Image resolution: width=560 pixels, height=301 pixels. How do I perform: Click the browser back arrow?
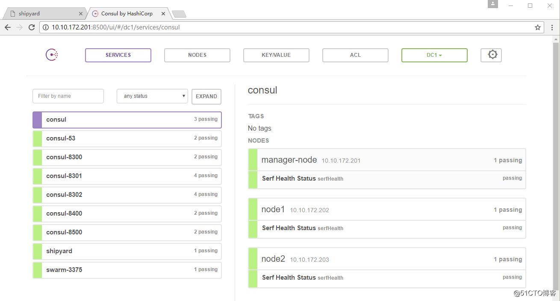pyautogui.click(x=8, y=27)
